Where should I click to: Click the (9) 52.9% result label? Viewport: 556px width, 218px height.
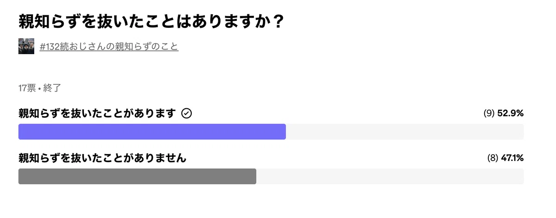pos(503,113)
